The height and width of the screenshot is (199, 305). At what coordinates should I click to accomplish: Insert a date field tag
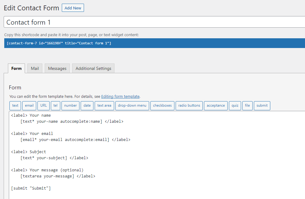pyautogui.click(x=87, y=105)
